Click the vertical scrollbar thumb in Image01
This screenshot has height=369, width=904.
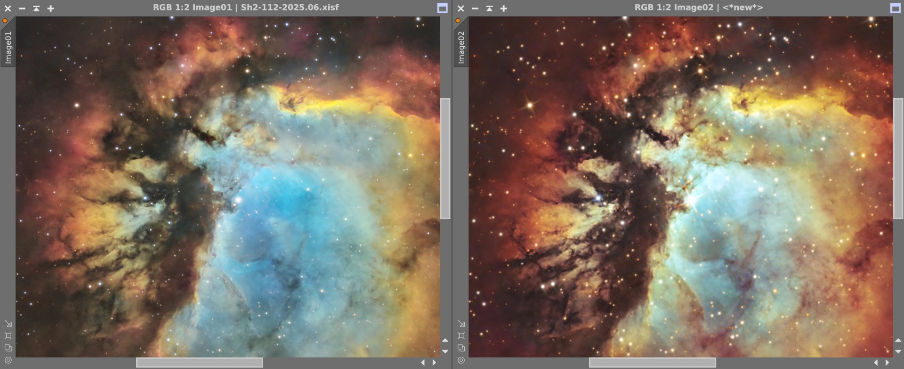(x=445, y=158)
